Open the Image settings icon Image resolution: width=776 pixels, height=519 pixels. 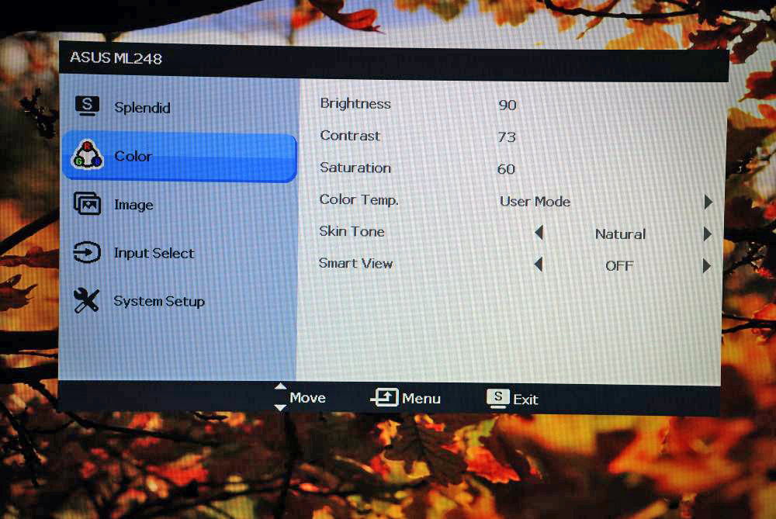(87, 204)
